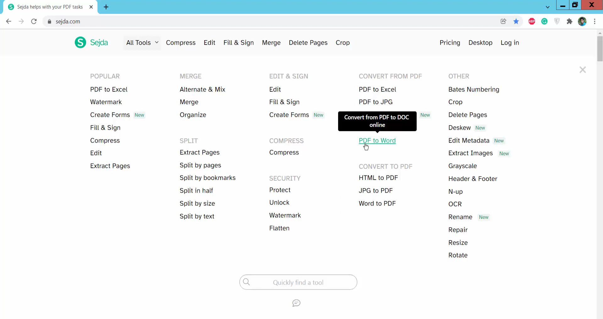Click the page vertical scrollbar thumb
Viewport: 603px width, 319px height.
coord(600,49)
